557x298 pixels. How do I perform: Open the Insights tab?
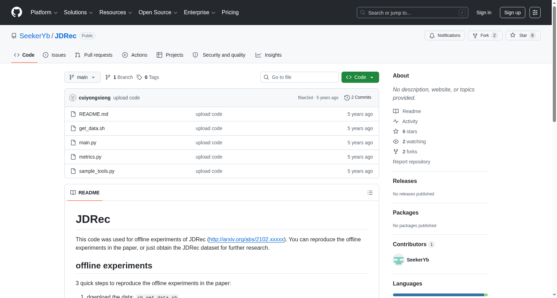click(x=268, y=55)
